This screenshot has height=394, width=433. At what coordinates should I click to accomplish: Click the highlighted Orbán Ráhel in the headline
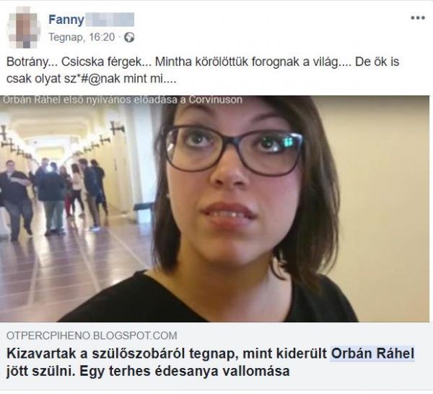pos(372,354)
